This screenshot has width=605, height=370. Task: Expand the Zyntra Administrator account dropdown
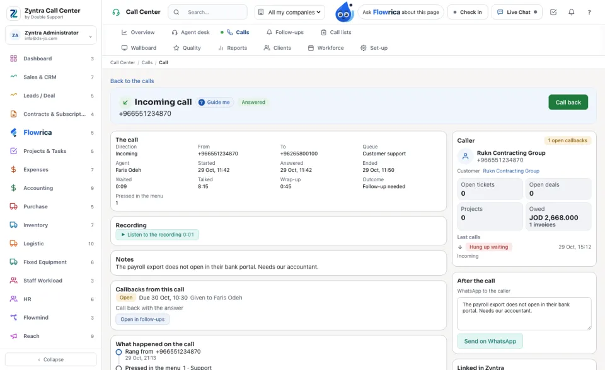coord(51,35)
